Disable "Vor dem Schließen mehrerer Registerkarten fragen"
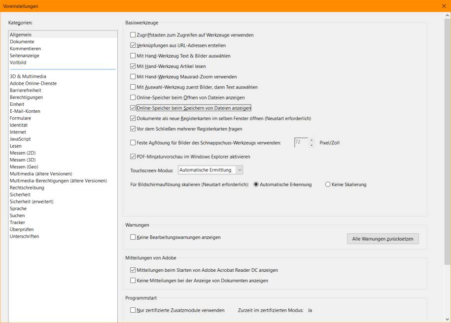 pos(132,129)
